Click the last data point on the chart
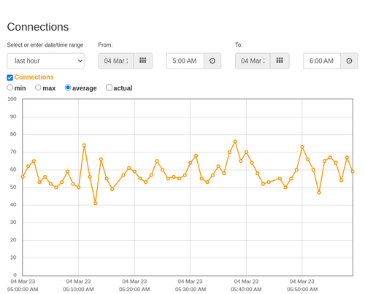 353,171
